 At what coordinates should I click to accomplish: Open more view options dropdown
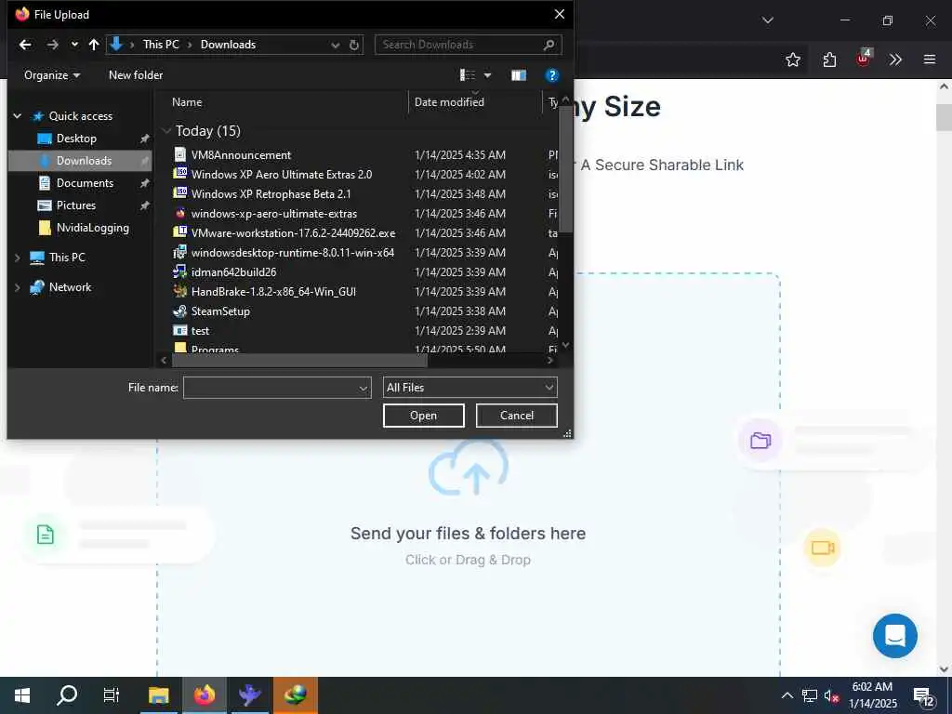[487, 75]
